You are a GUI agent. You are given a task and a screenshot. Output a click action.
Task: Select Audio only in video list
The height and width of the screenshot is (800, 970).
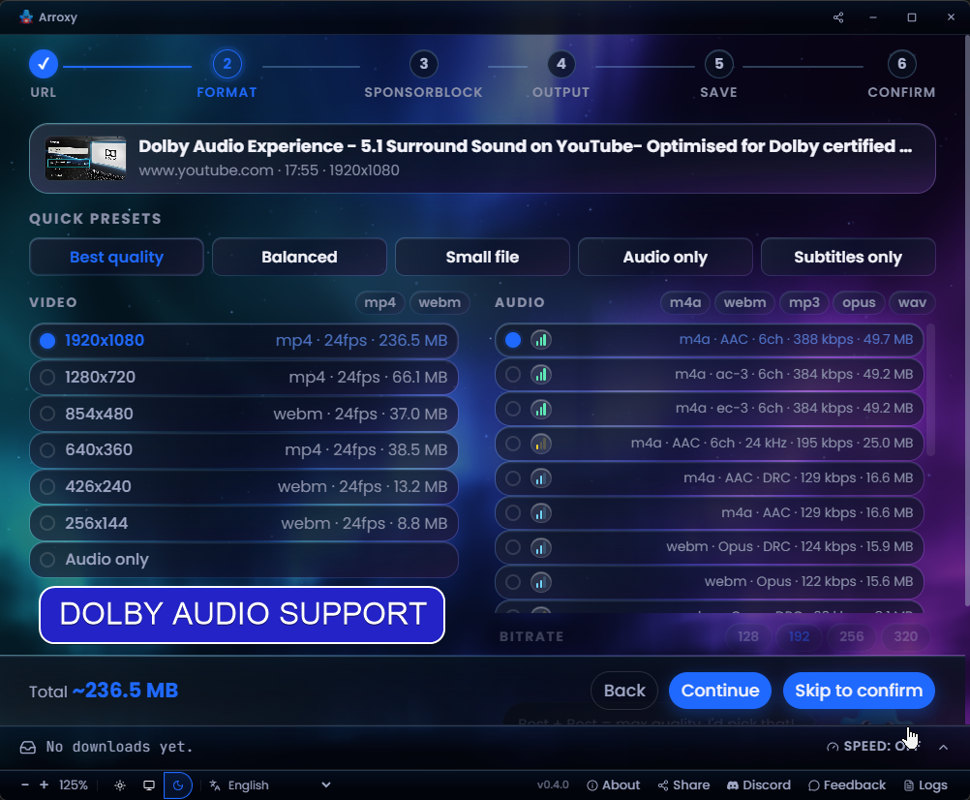click(x=244, y=560)
